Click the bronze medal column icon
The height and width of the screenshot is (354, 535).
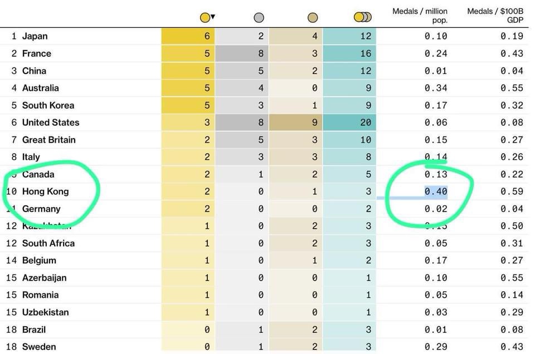(313, 17)
